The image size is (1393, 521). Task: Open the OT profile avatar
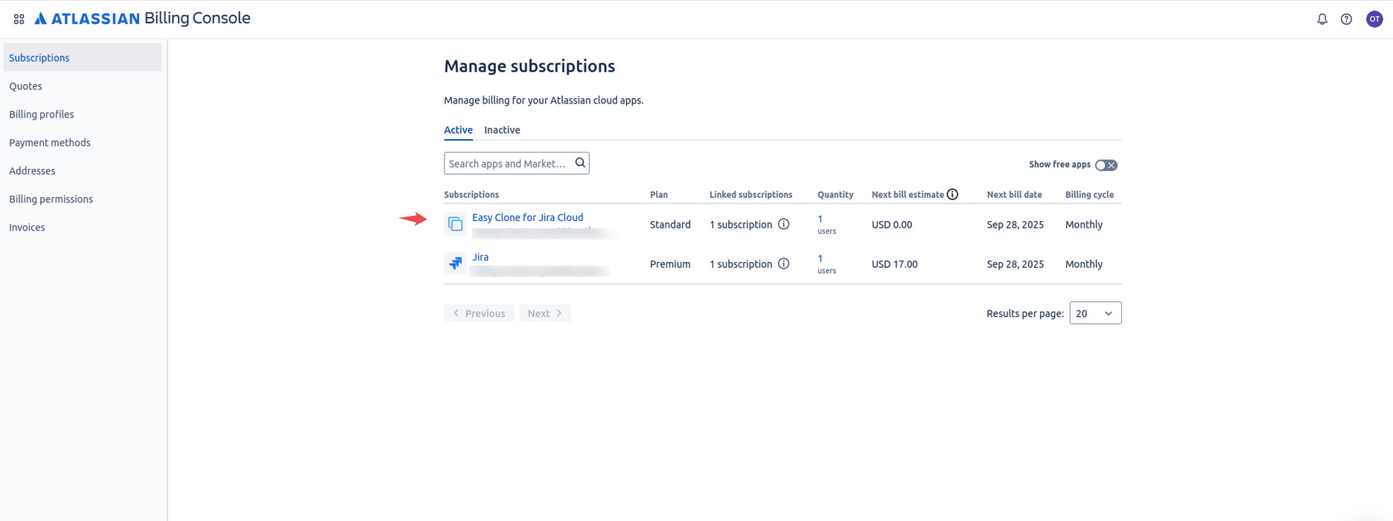pos(1374,19)
